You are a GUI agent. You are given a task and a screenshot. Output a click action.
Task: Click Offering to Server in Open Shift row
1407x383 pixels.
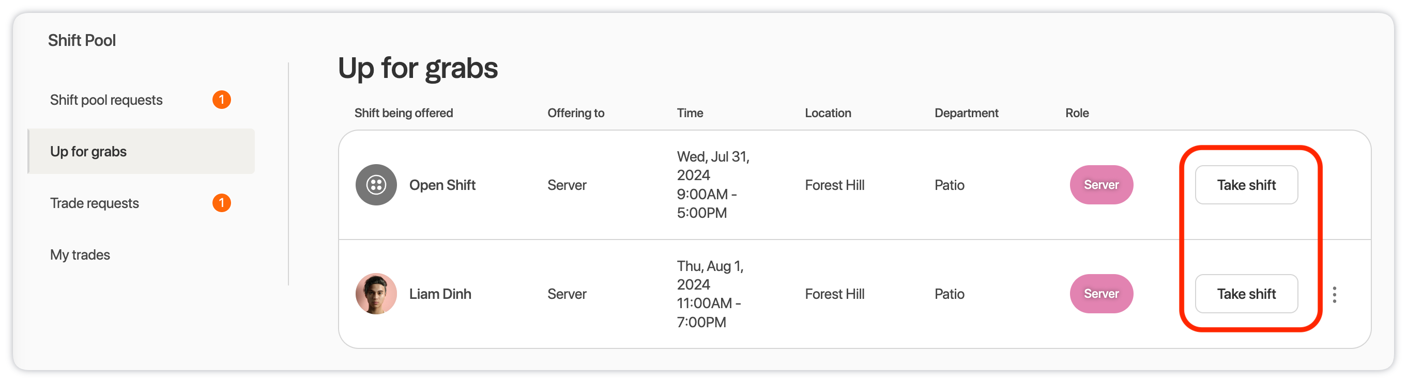click(x=567, y=185)
